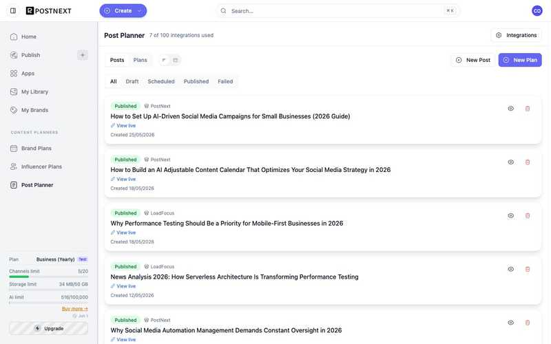Click the plus icon next to Publish
Image resolution: width=551 pixels, height=344 pixels.
[83, 55]
